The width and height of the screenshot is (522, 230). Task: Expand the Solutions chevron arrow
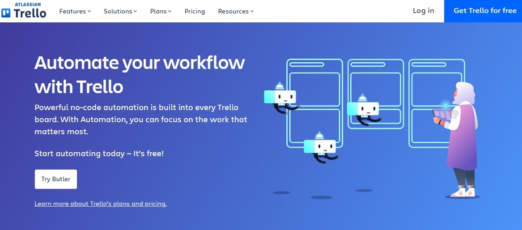(135, 11)
